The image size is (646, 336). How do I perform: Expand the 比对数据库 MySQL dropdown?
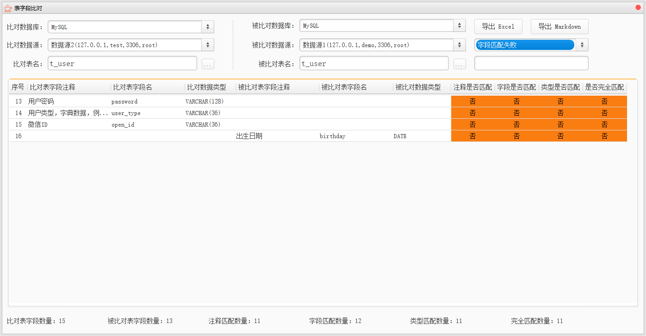(208, 27)
